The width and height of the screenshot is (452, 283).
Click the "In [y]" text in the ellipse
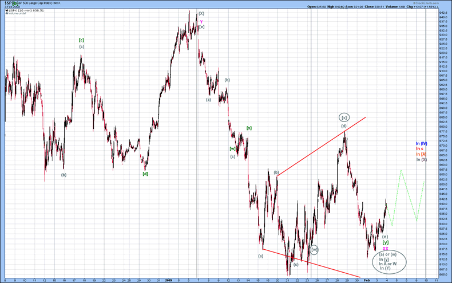tap(384, 260)
